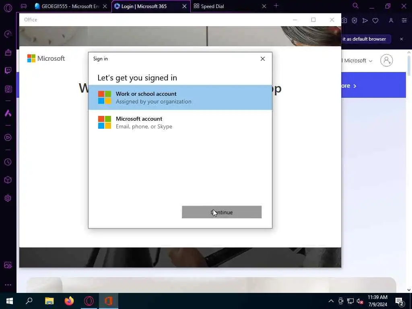The image size is (412, 309).
Task: Open Windows taskbar search
Action: 29,301
